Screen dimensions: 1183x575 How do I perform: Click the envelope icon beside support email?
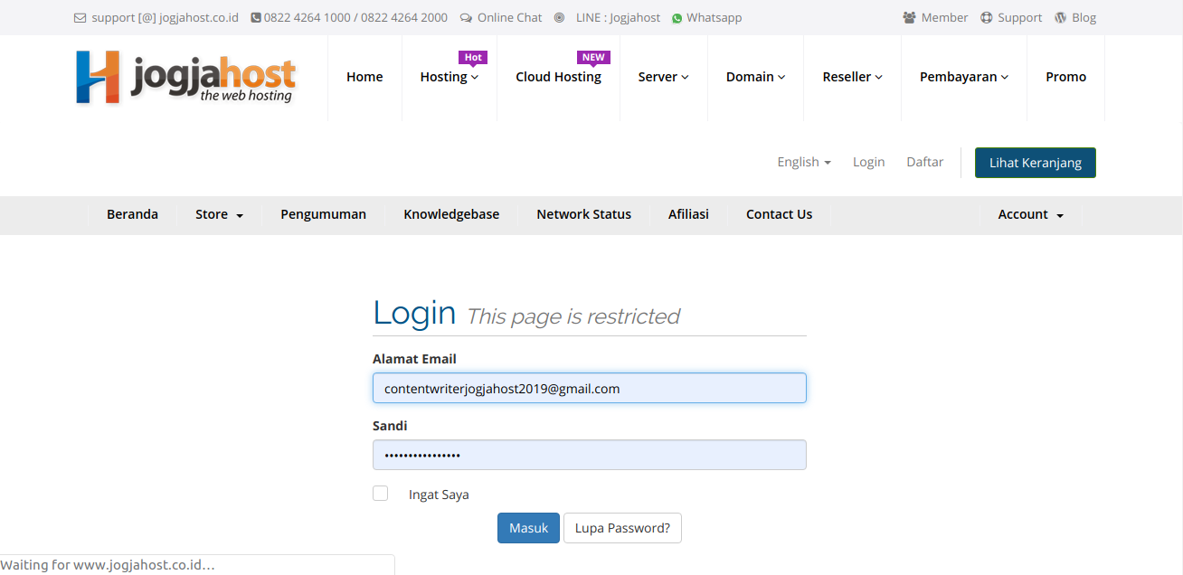(x=80, y=18)
